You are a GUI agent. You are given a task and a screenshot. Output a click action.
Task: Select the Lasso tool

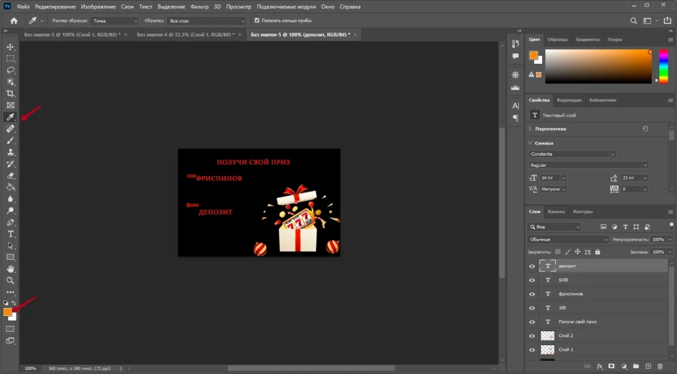(11, 70)
